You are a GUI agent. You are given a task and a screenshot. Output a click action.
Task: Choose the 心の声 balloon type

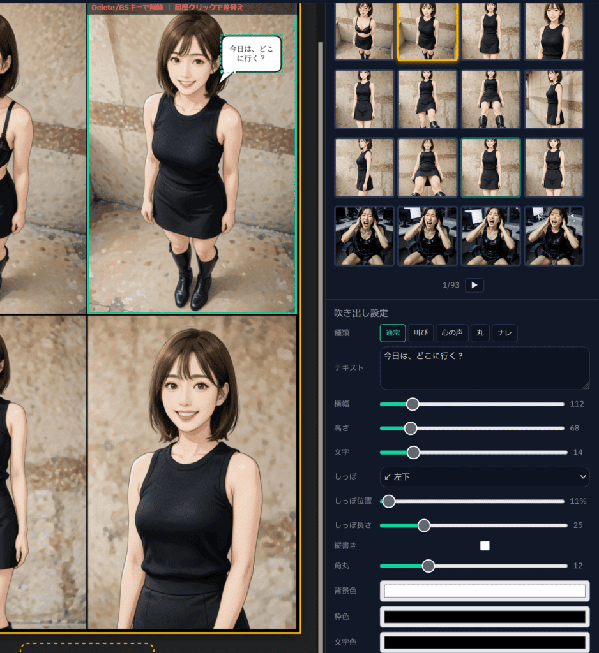(452, 333)
